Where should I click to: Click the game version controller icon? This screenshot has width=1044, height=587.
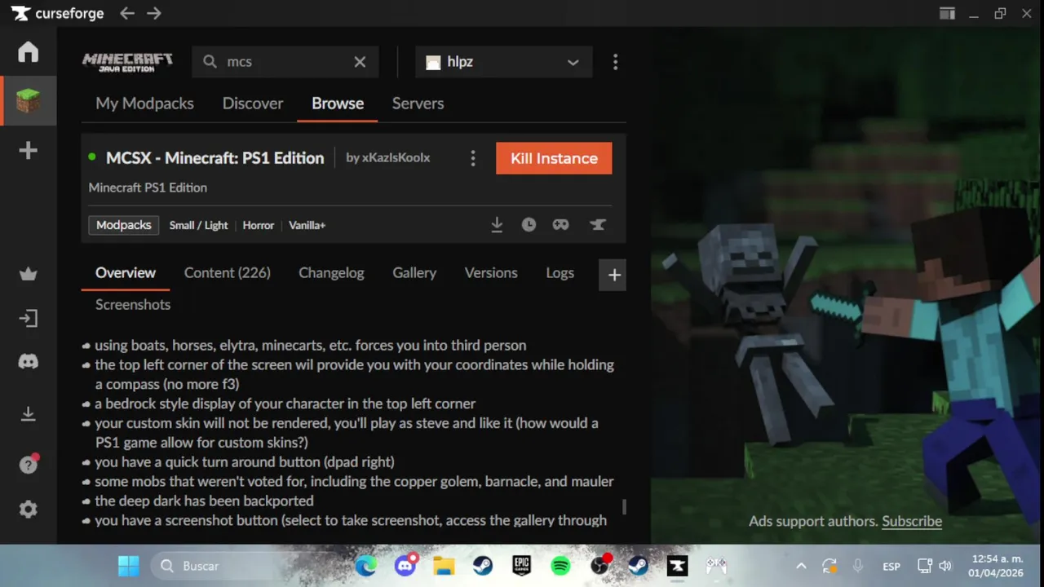(560, 224)
